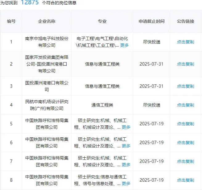Select company 民航中南机场设计研究院(广州)有限公司
The image size is (202, 190).
(47, 105)
